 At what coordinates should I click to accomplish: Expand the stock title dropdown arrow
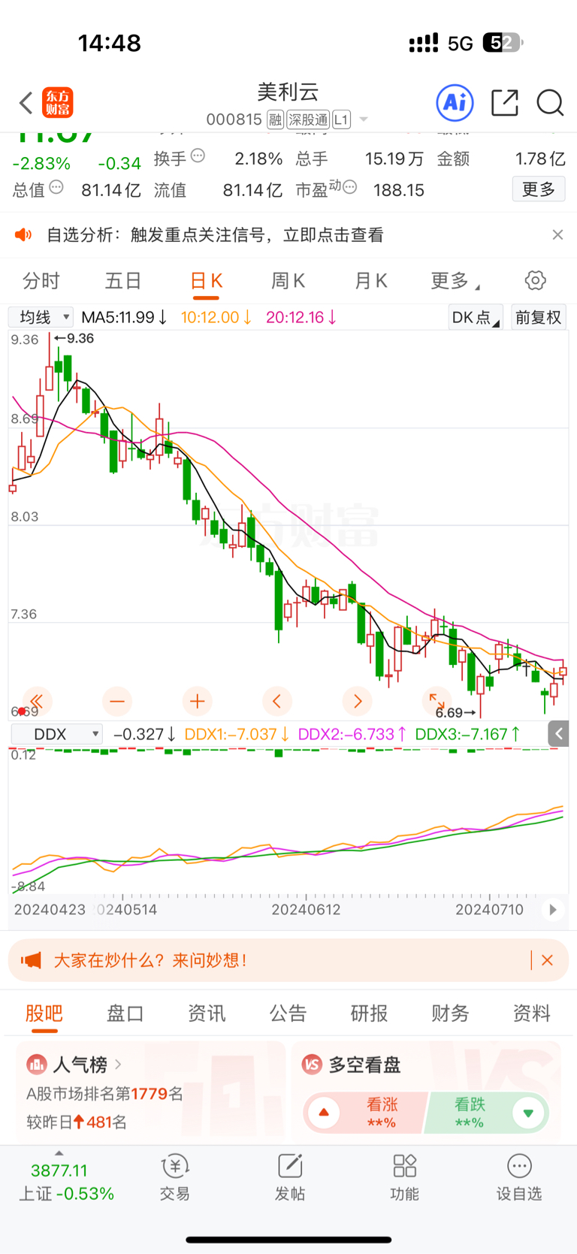(x=364, y=119)
